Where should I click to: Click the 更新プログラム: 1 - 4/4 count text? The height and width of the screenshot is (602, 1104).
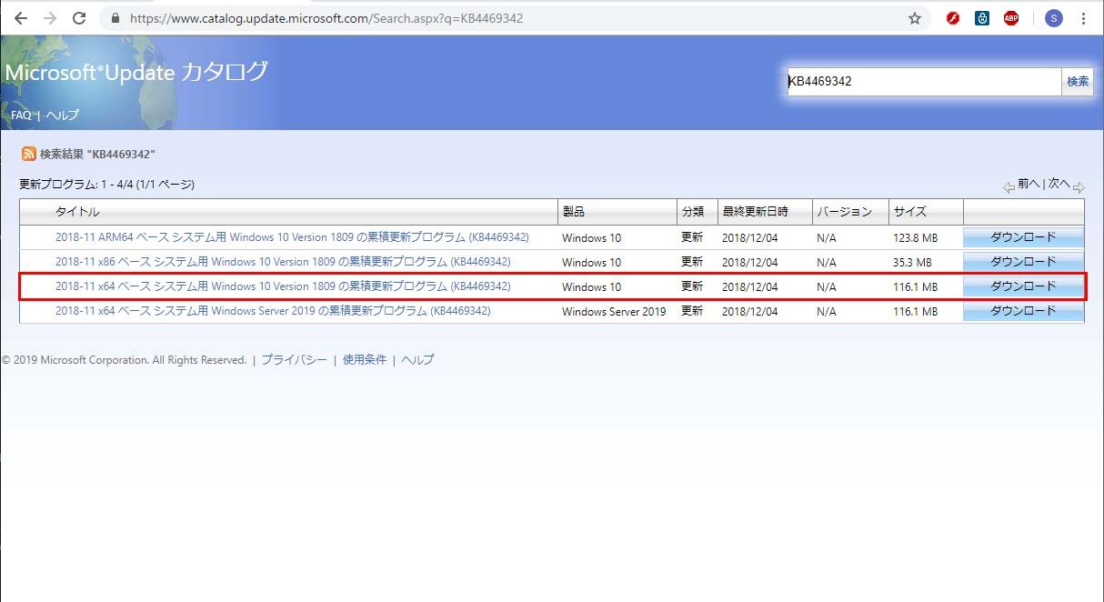click(x=106, y=185)
